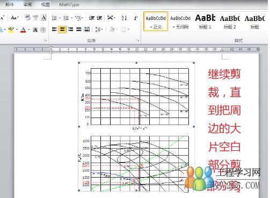Toggle align right button
The height and width of the screenshot is (198, 270).
click(71, 30)
